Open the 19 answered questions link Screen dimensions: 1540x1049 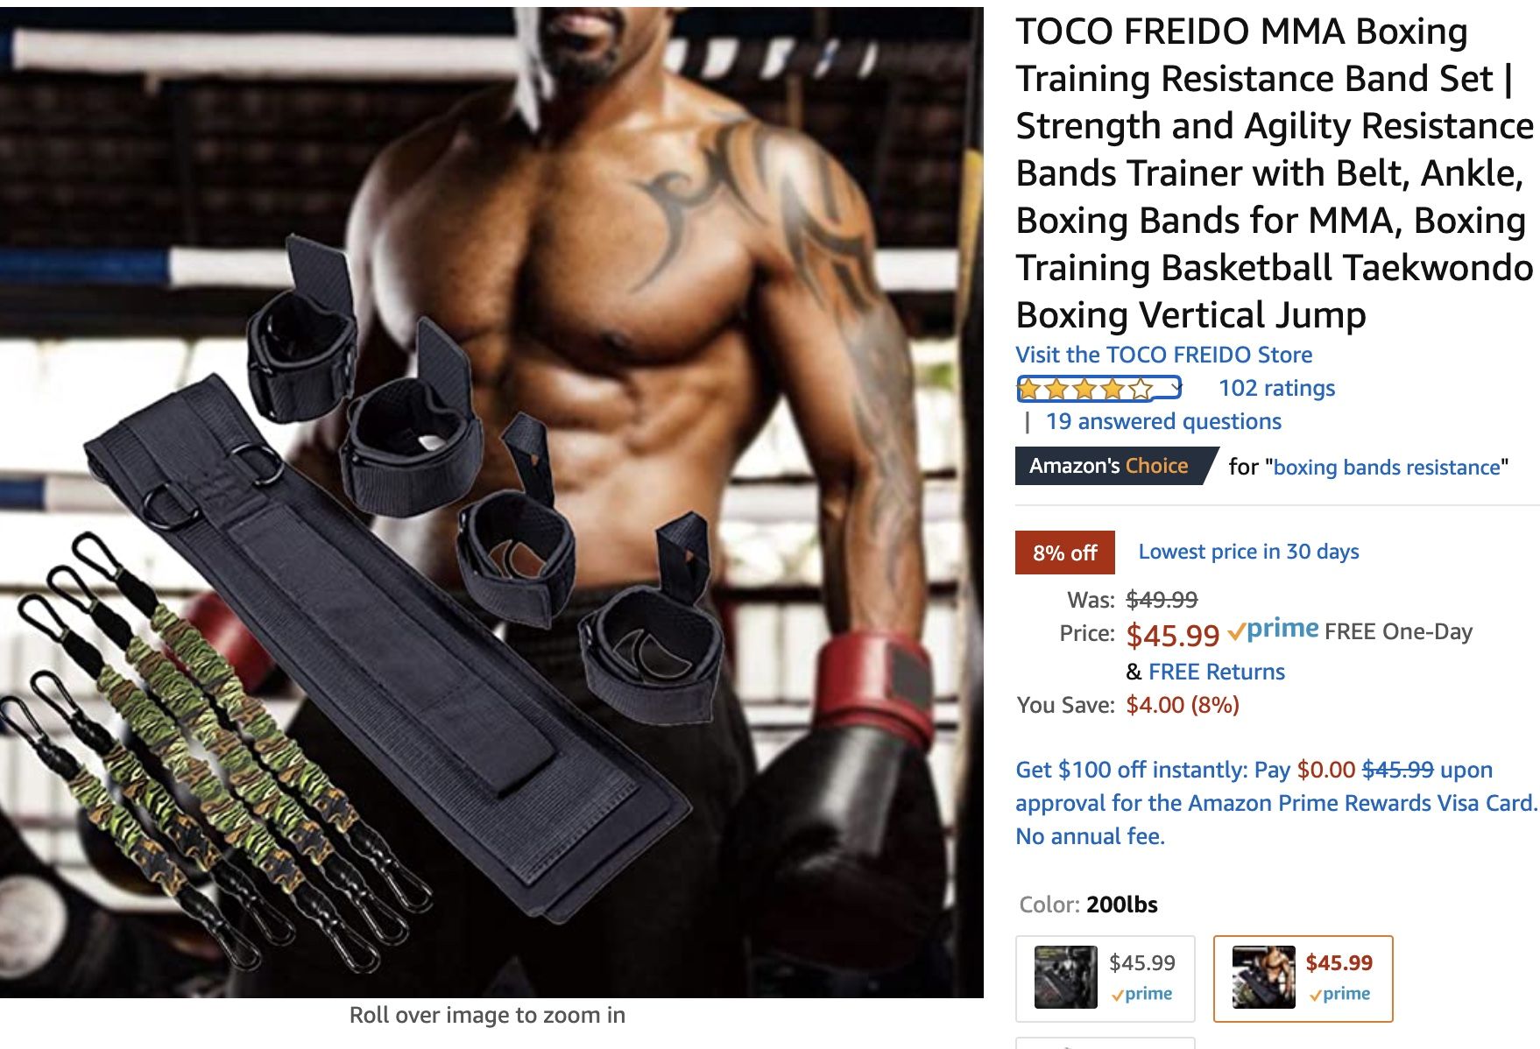[x=1163, y=421]
